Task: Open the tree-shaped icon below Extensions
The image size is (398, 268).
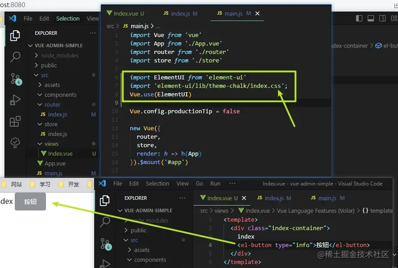Action: (x=15, y=142)
